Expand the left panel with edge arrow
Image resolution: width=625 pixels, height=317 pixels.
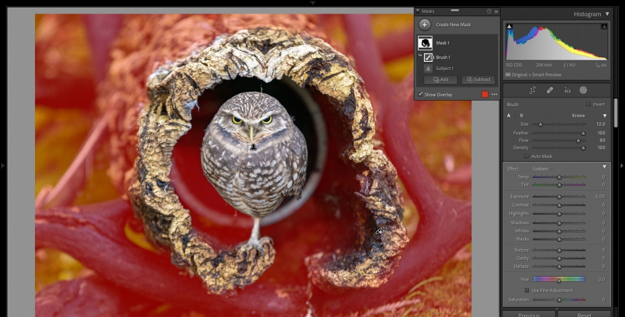click(3, 165)
